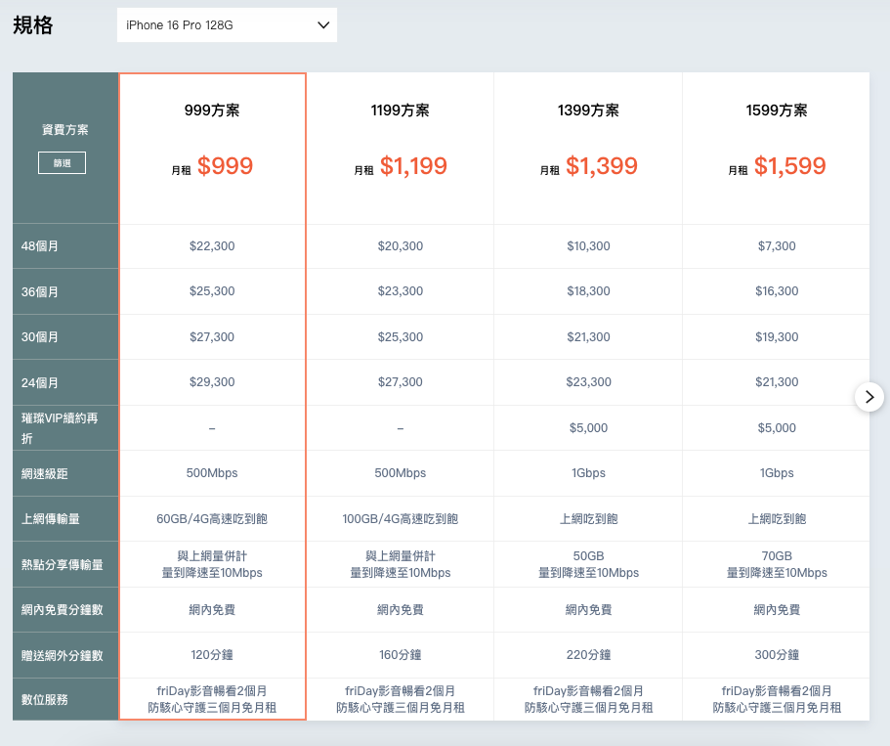Screen dimensions: 890x746
Task: Click the $1,399 monthly price
Action: [602, 166]
